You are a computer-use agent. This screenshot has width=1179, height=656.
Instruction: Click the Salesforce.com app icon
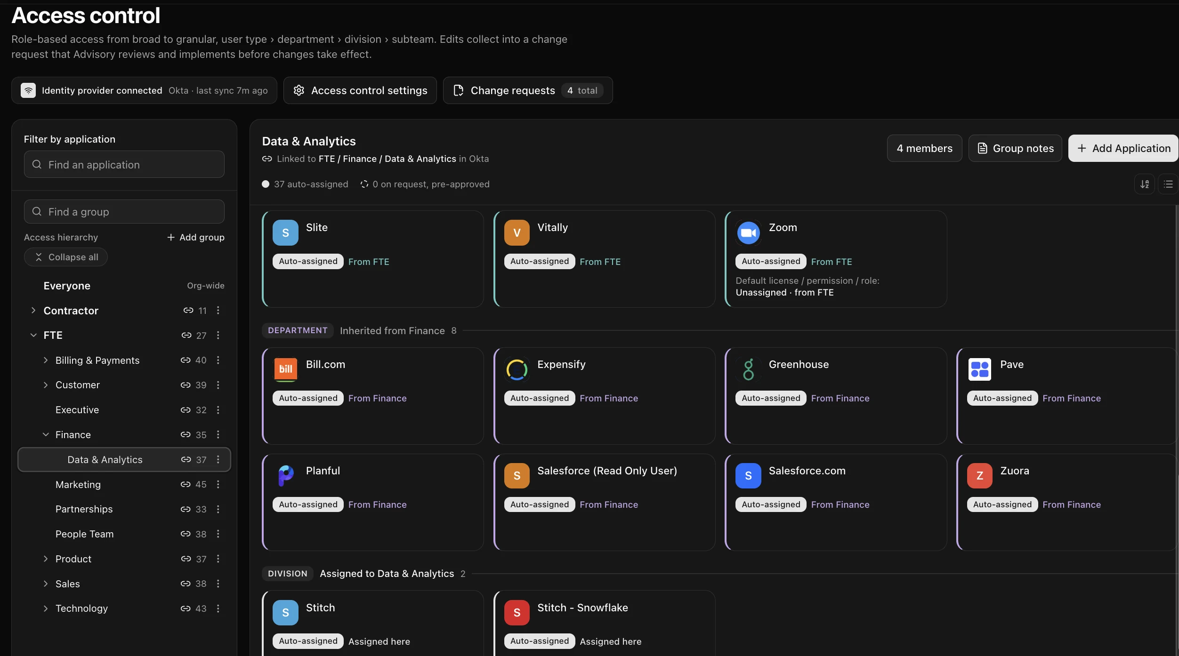(748, 475)
